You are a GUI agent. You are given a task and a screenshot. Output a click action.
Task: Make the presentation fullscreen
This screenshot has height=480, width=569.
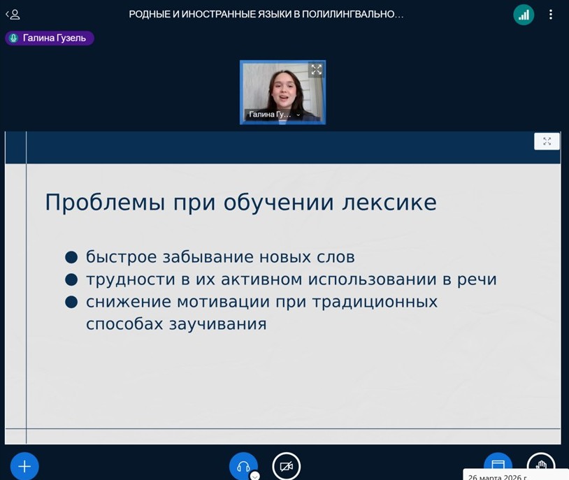pos(547,141)
